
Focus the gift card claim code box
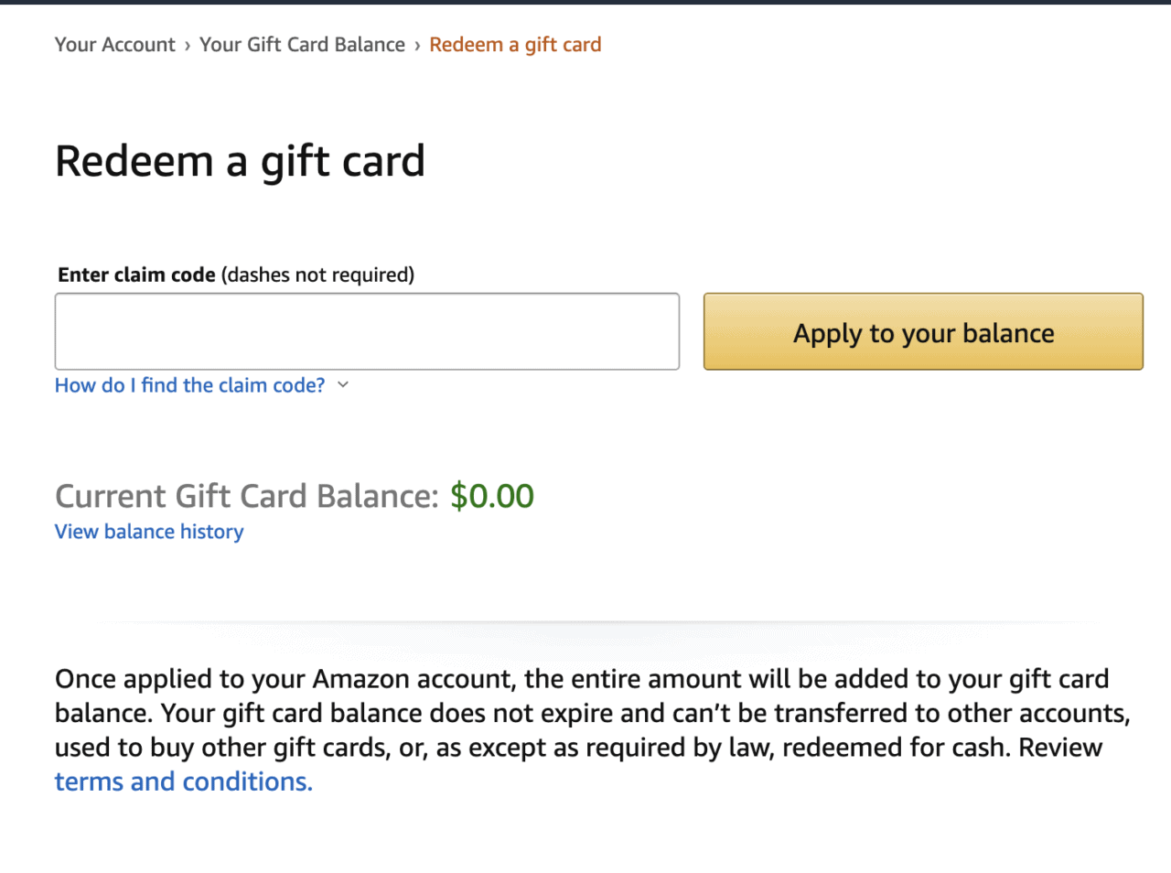point(366,331)
